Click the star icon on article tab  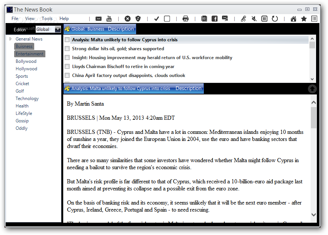(x=67, y=88)
